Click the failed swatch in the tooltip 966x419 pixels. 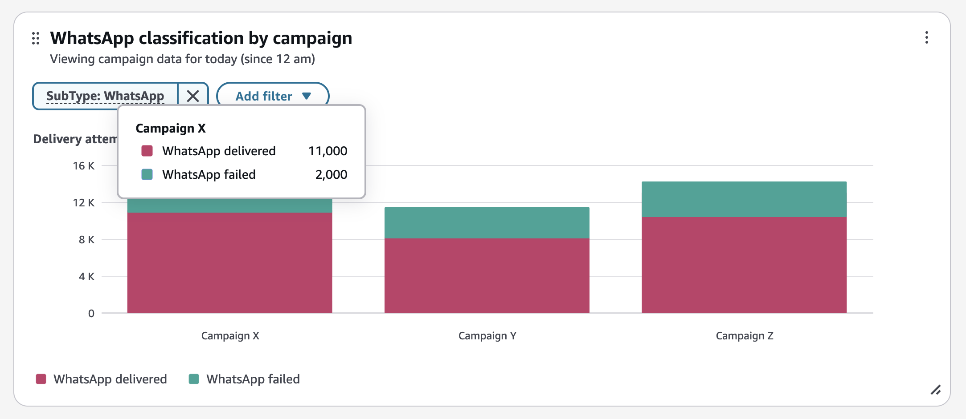[147, 174]
